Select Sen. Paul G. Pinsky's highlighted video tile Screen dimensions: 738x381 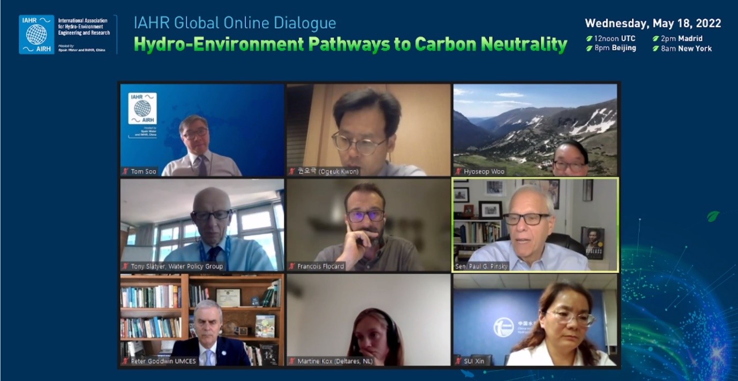(535, 225)
